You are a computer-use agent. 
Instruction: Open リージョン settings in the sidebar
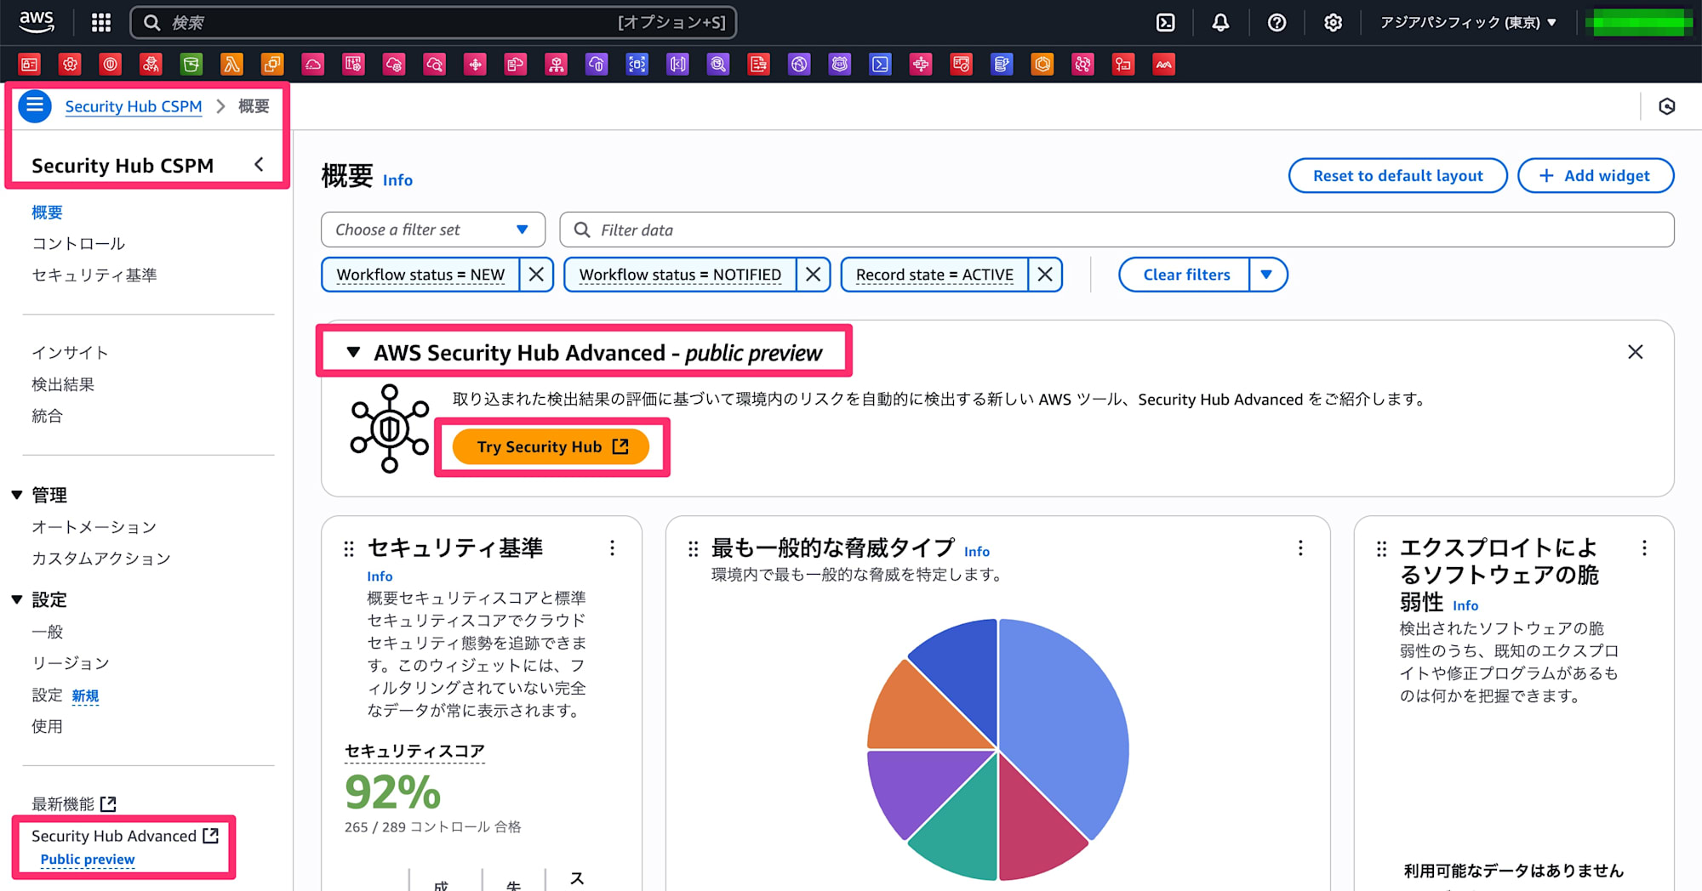pyautogui.click(x=71, y=663)
